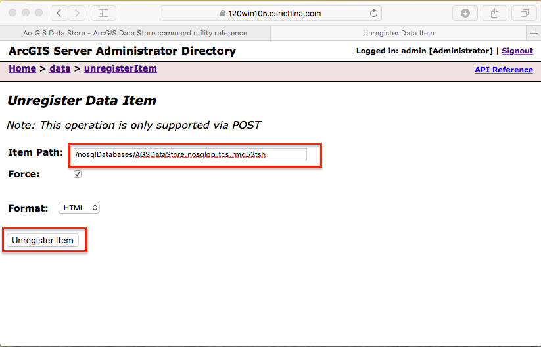Follow the Signout link

click(517, 51)
